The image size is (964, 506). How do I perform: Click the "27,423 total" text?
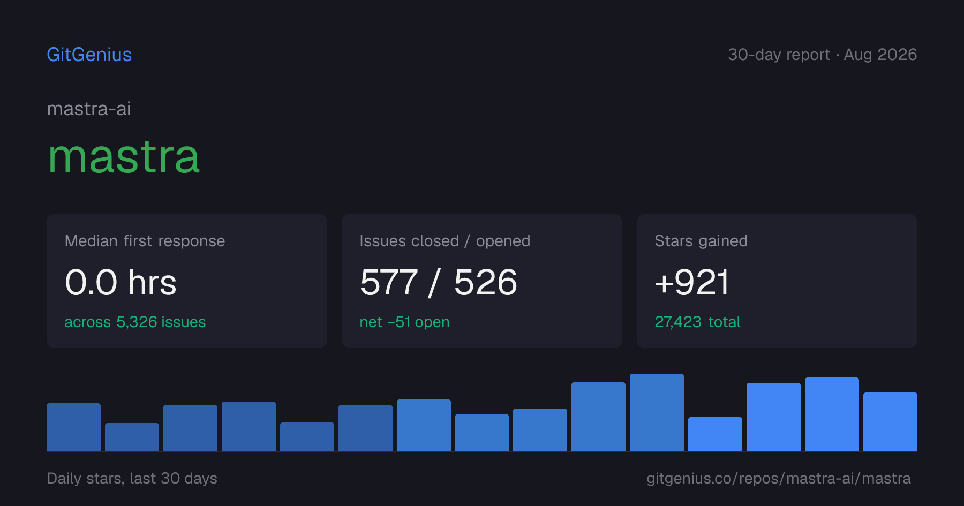pyautogui.click(x=697, y=322)
